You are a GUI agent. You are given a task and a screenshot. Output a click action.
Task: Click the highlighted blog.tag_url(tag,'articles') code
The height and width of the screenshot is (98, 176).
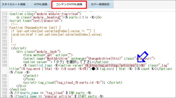click(x=115, y=65)
